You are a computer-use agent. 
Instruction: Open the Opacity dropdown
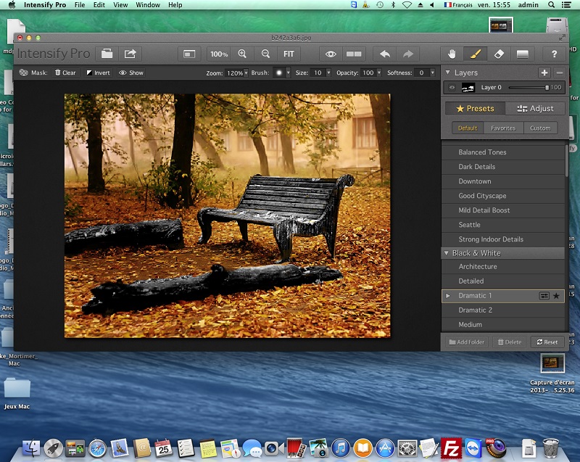tap(379, 73)
